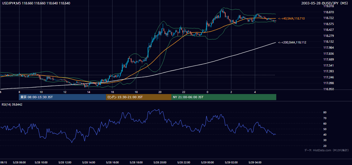Click the 5/29 02:00 time label
This screenshot has width=352, height=165.
231,163
